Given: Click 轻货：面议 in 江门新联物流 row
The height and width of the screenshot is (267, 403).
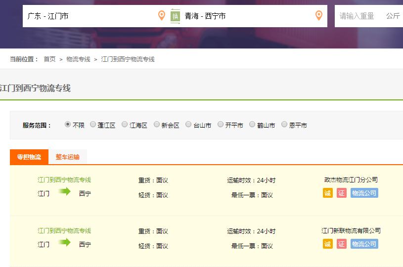Looking at the screenshot, I should pyautogui.click(x=153, y=246).
